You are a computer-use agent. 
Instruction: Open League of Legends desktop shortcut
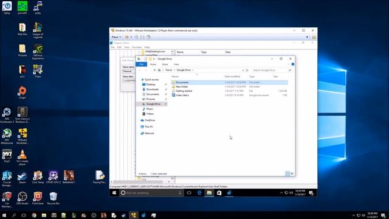(x=38, y=30)
